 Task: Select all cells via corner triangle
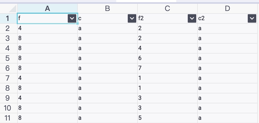(13, 8)
